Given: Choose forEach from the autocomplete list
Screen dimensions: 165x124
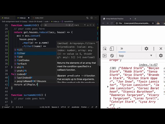Looking at the screenshot, I should (35, 64).
